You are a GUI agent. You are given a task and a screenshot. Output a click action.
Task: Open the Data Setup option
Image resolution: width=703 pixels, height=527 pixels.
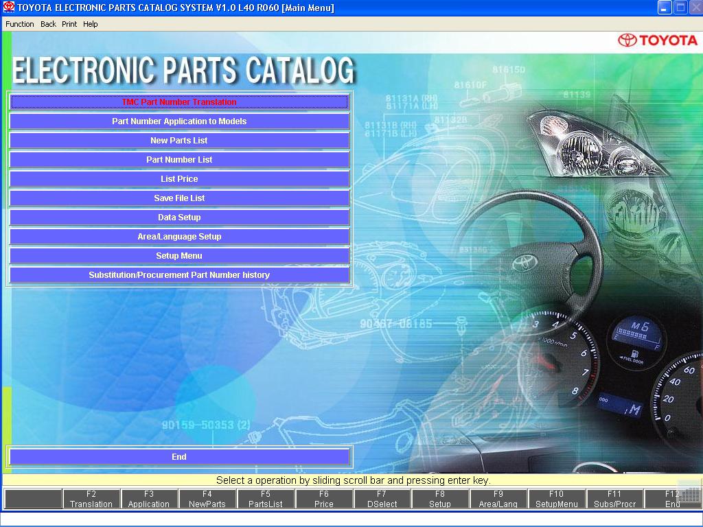tap(179, 218)
